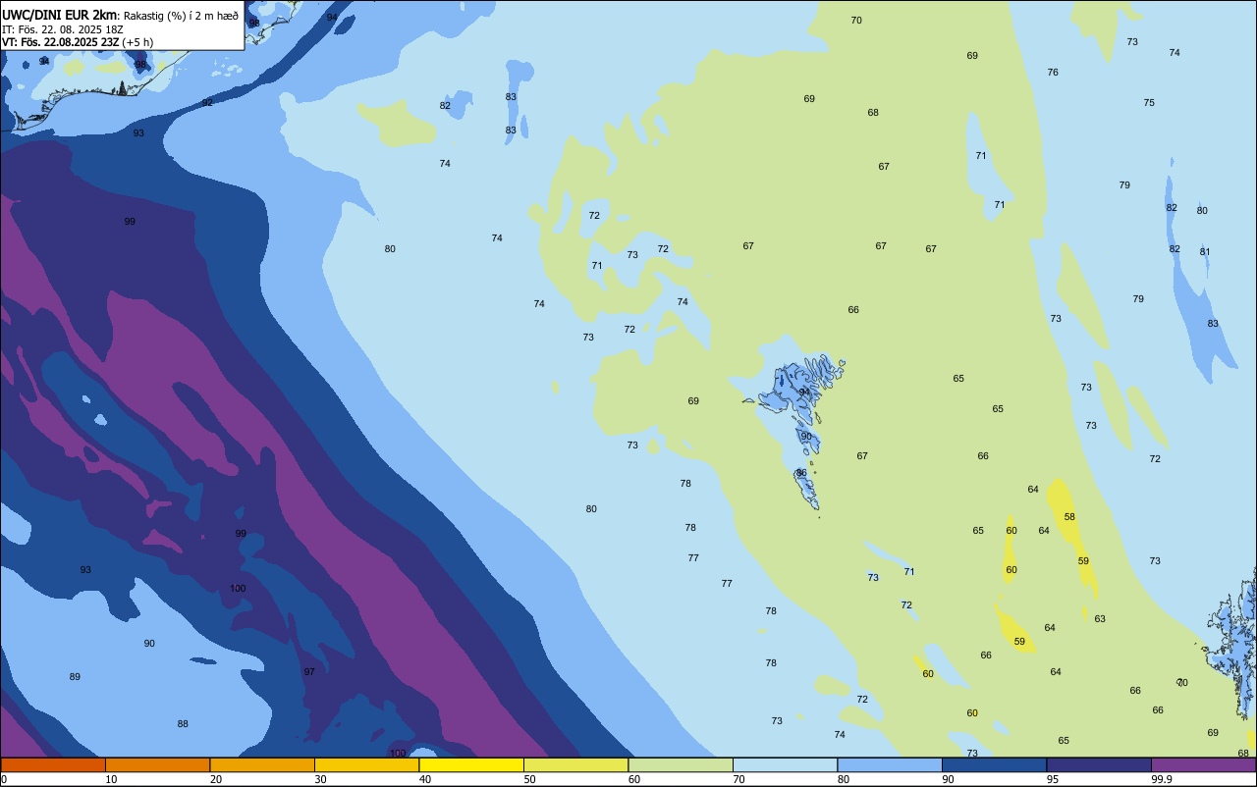The image size is (1257, 787).
Task: Select the 20–30 amber legend color block
Action: click(262, 764)
